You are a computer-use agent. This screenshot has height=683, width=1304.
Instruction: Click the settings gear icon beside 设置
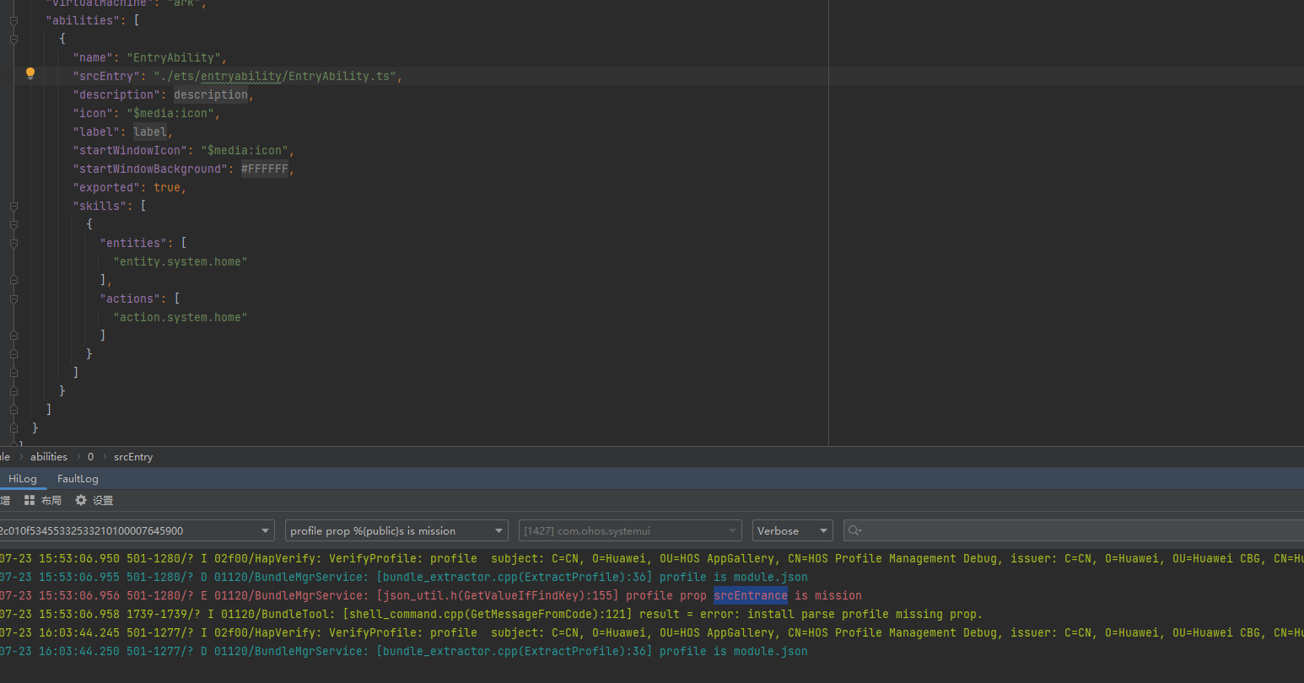81,500
